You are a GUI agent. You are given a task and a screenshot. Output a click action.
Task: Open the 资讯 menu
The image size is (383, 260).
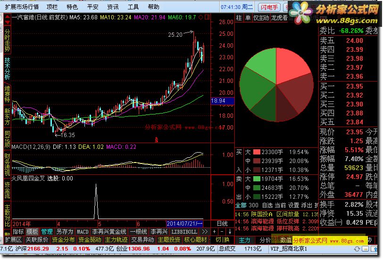(x=113, y=7)
